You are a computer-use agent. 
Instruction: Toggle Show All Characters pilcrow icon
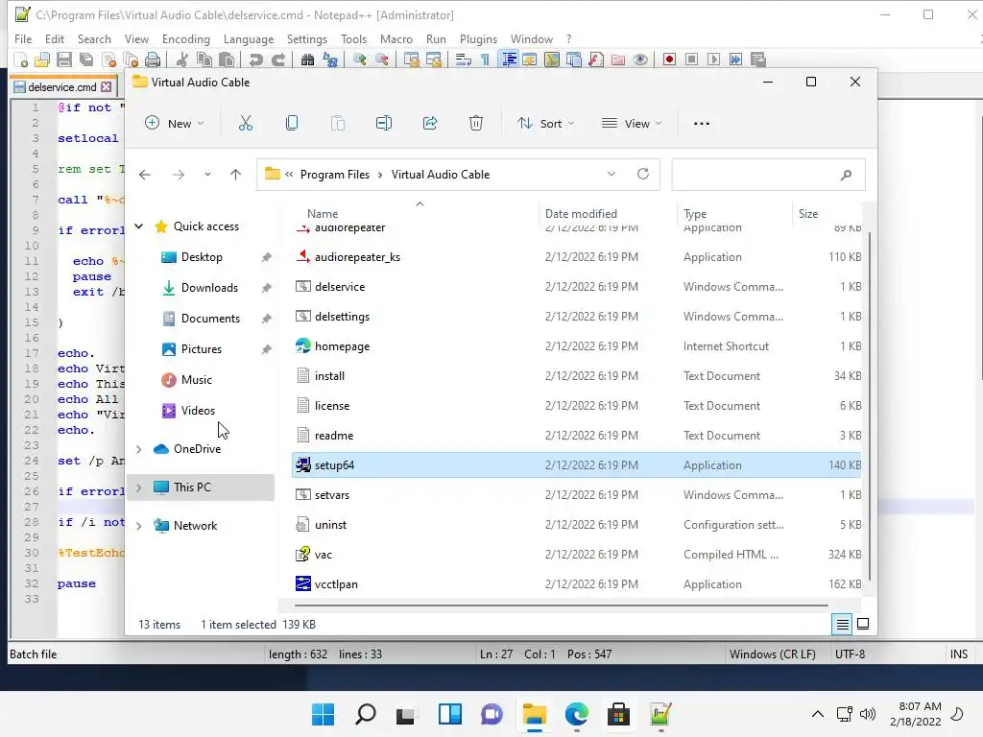point(485,59)
